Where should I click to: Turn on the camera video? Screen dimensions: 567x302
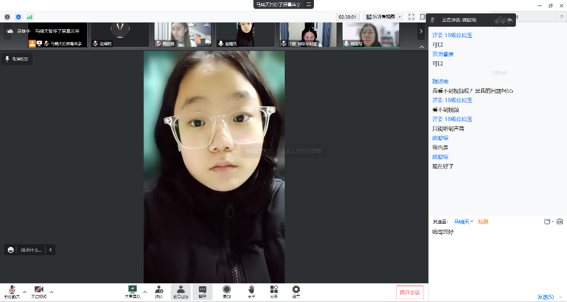click(x=39, y=290)
